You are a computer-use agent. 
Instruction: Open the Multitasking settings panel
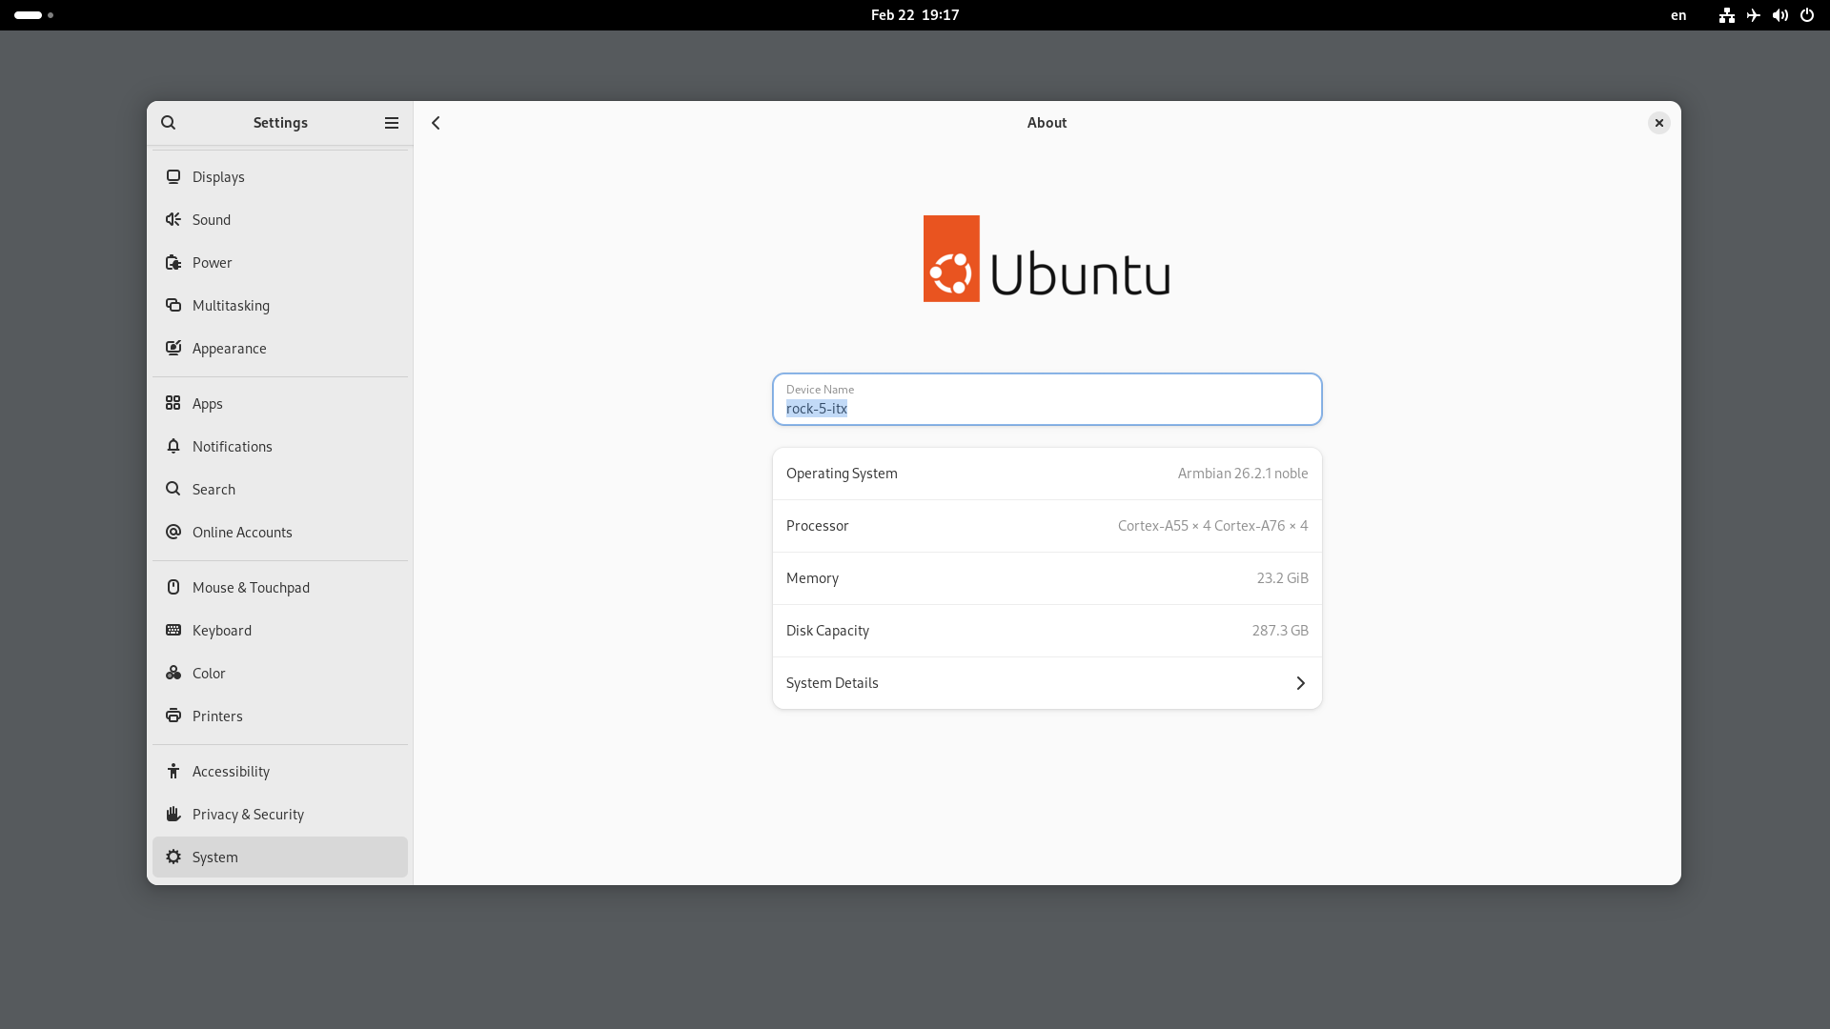tap(231, 306)
